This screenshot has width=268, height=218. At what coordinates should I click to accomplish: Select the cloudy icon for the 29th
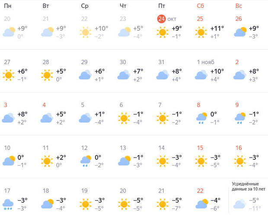tap(85, 75)
